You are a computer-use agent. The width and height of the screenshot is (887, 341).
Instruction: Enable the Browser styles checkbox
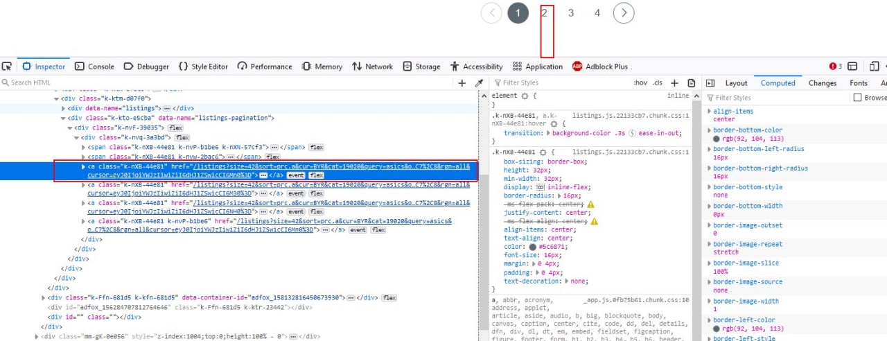click(x=857, y=98)
